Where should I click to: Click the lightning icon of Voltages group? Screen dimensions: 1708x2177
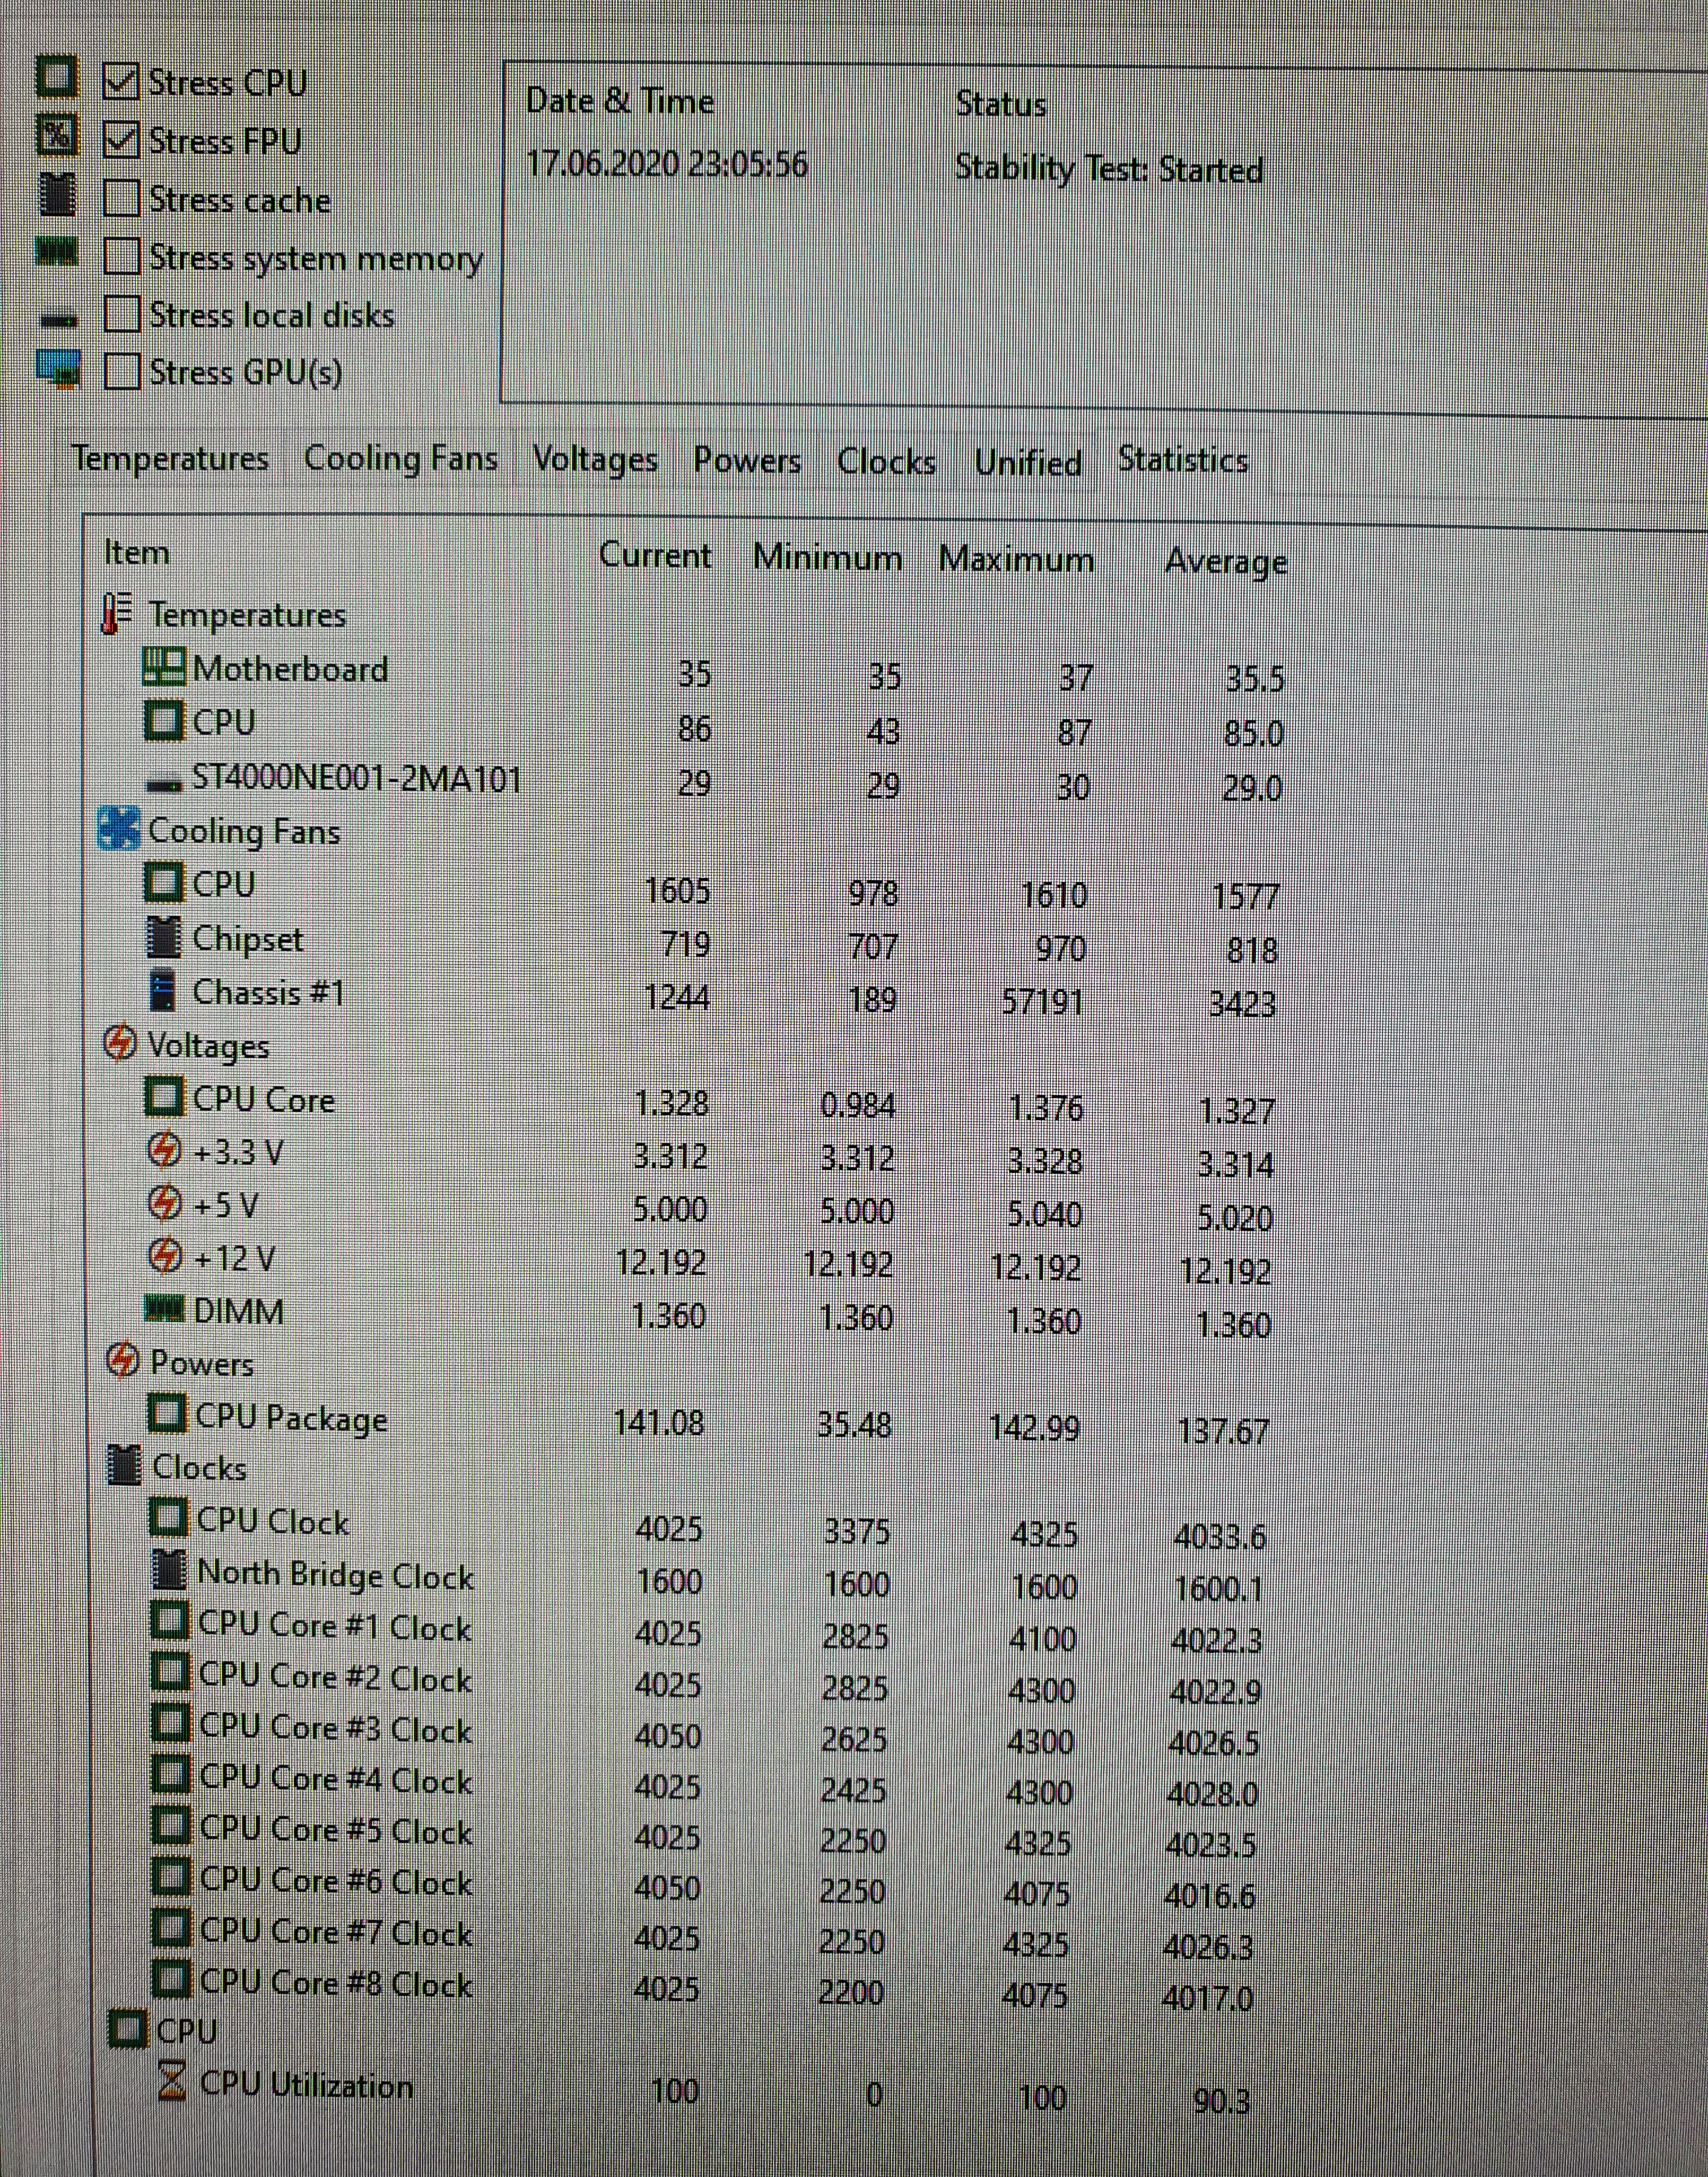click(x=120, y=1043)
